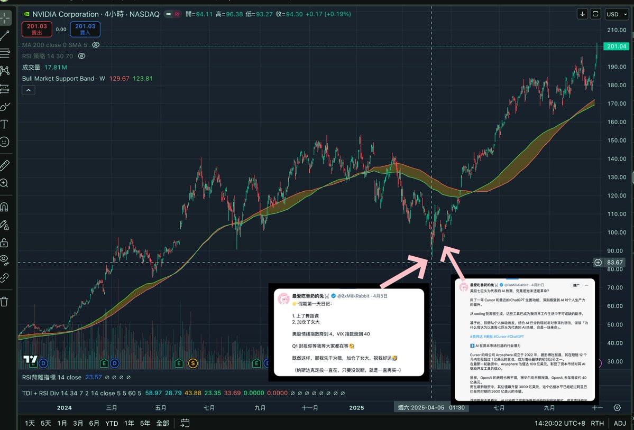This screenshot has height=430, width=634.
Task: Toggle stay in drawing mode
Action: pyautogui.click(x=4, y=225)
